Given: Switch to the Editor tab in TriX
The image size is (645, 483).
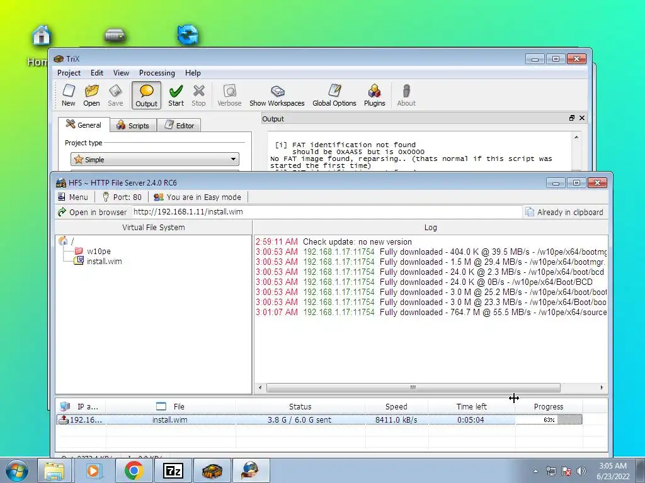Looking at the screenshot, I should click(180, 125).
